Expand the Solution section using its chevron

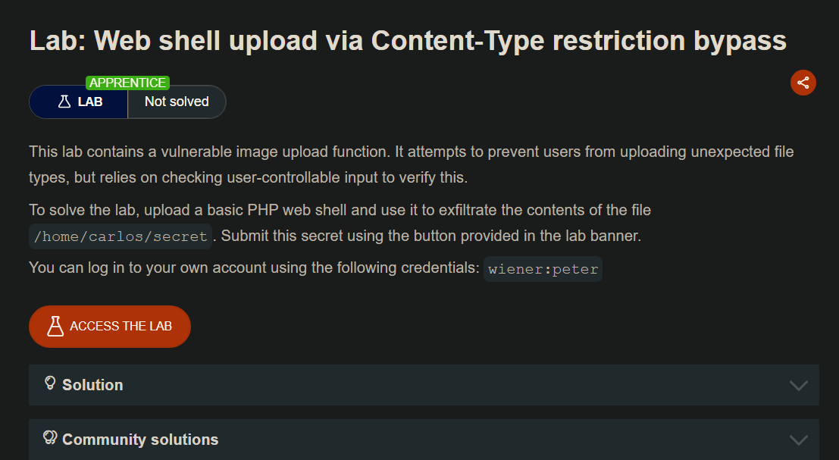(x=798, y=385)
